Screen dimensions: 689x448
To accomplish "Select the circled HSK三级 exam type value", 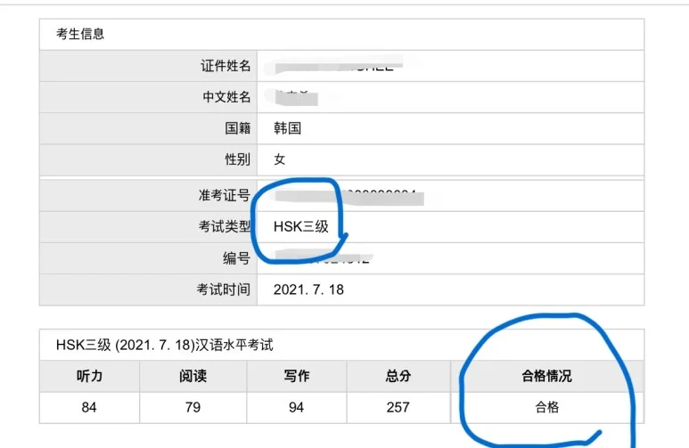I will tap(301, 227).
